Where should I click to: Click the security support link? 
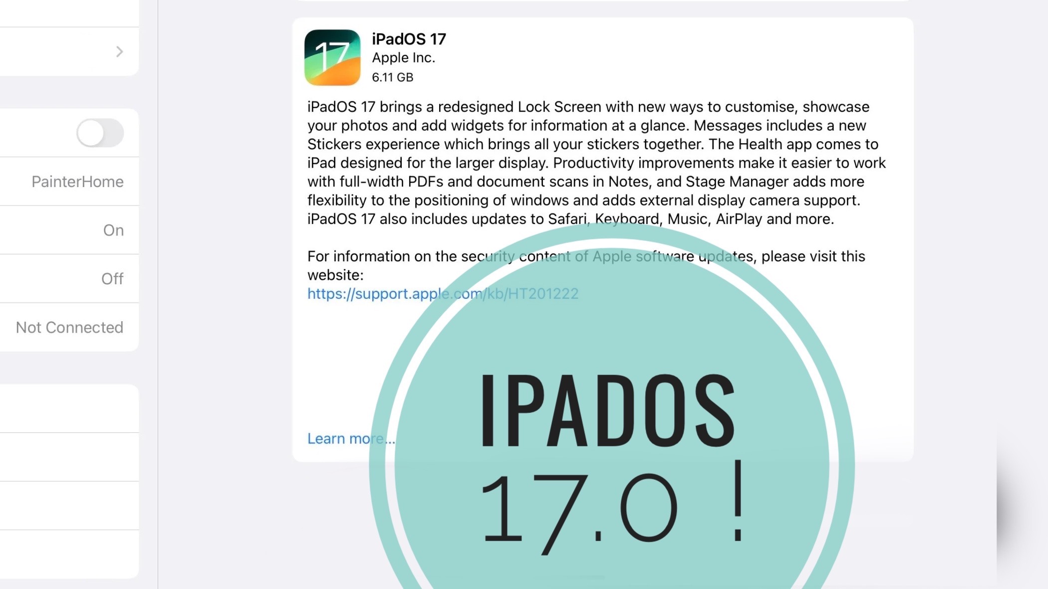click(443, 293)
